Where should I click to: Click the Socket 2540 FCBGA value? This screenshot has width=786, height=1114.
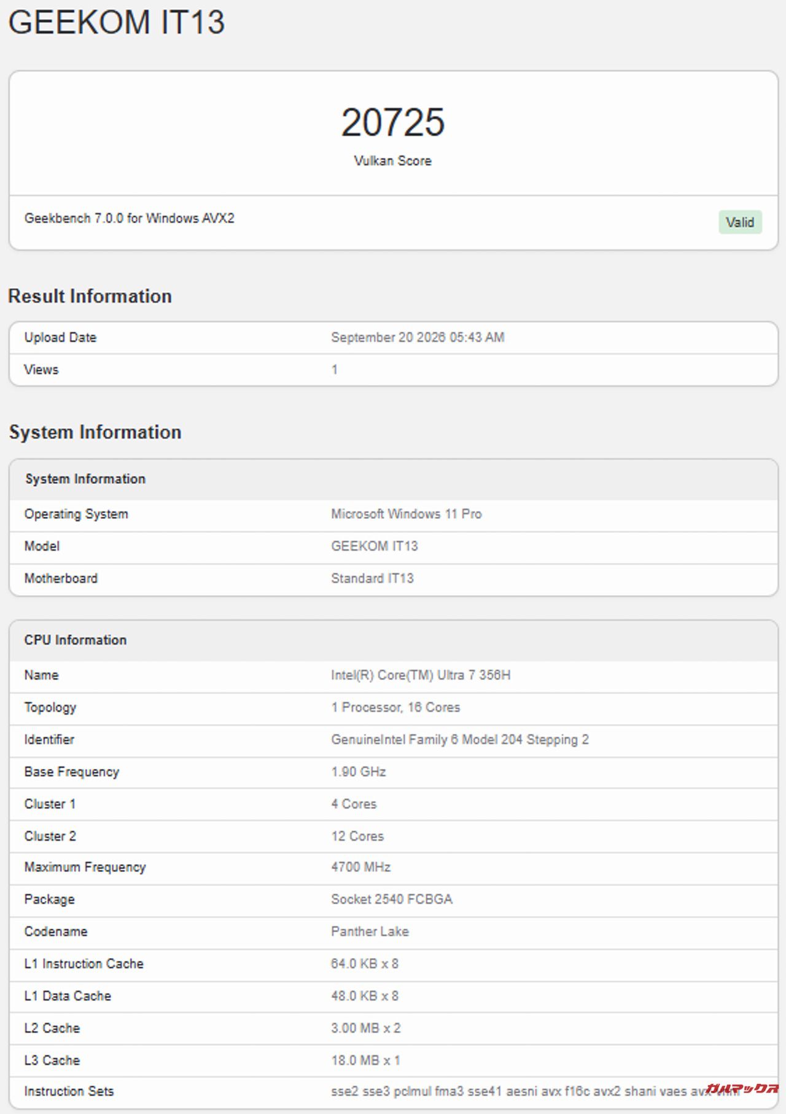392,899
